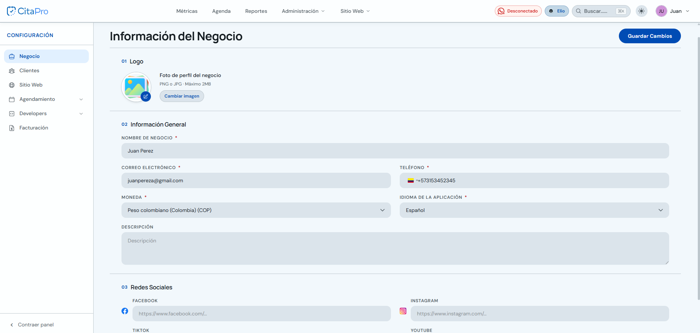Image resolution: width=700 pixels, height=333 pixels.
Task: Click the 03 Redes Sociales heading
Action: tap(147, 287)
